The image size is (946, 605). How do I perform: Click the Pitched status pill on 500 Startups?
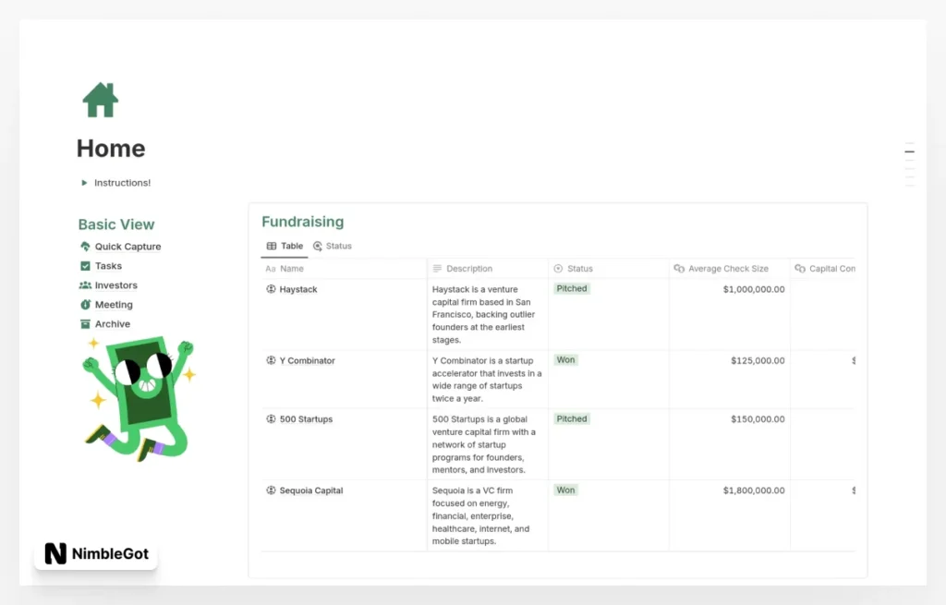(571, 418)
